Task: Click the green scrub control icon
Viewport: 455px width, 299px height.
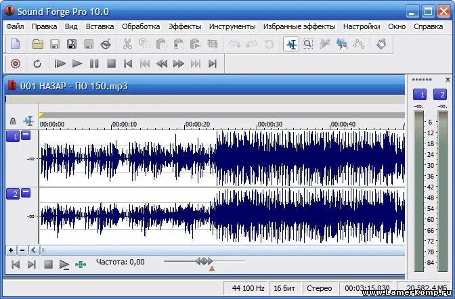Action: click(81, 264)
